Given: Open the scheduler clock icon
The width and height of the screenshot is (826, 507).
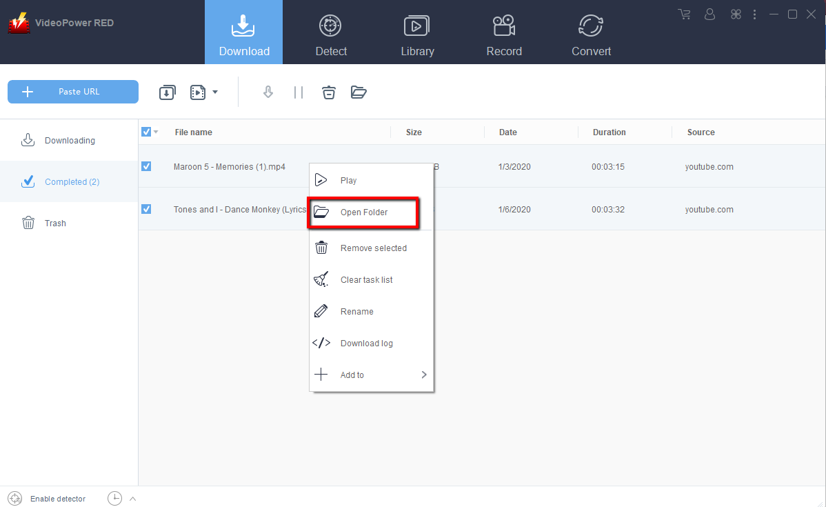Looking at the screenshot, I should (114, 499).
